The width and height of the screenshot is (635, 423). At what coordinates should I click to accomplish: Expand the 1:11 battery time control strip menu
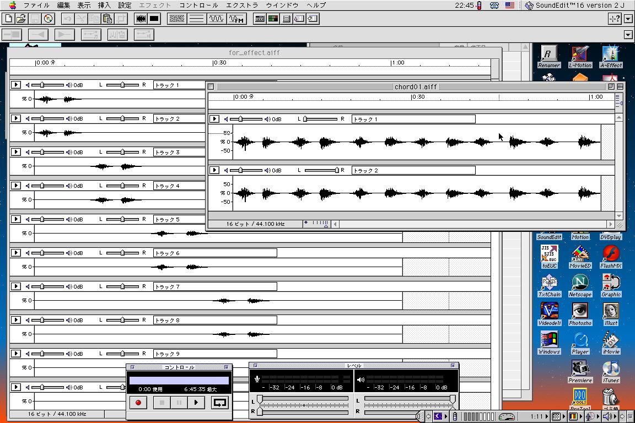(x=539, y=416)
